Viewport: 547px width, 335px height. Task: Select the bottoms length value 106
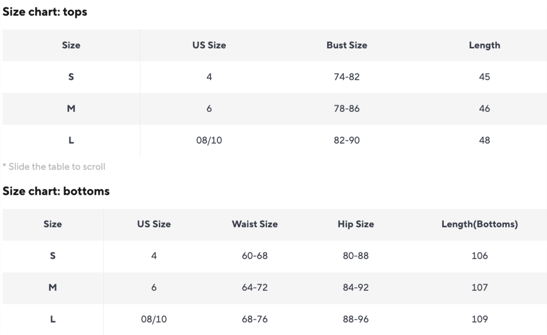(479, 256)
